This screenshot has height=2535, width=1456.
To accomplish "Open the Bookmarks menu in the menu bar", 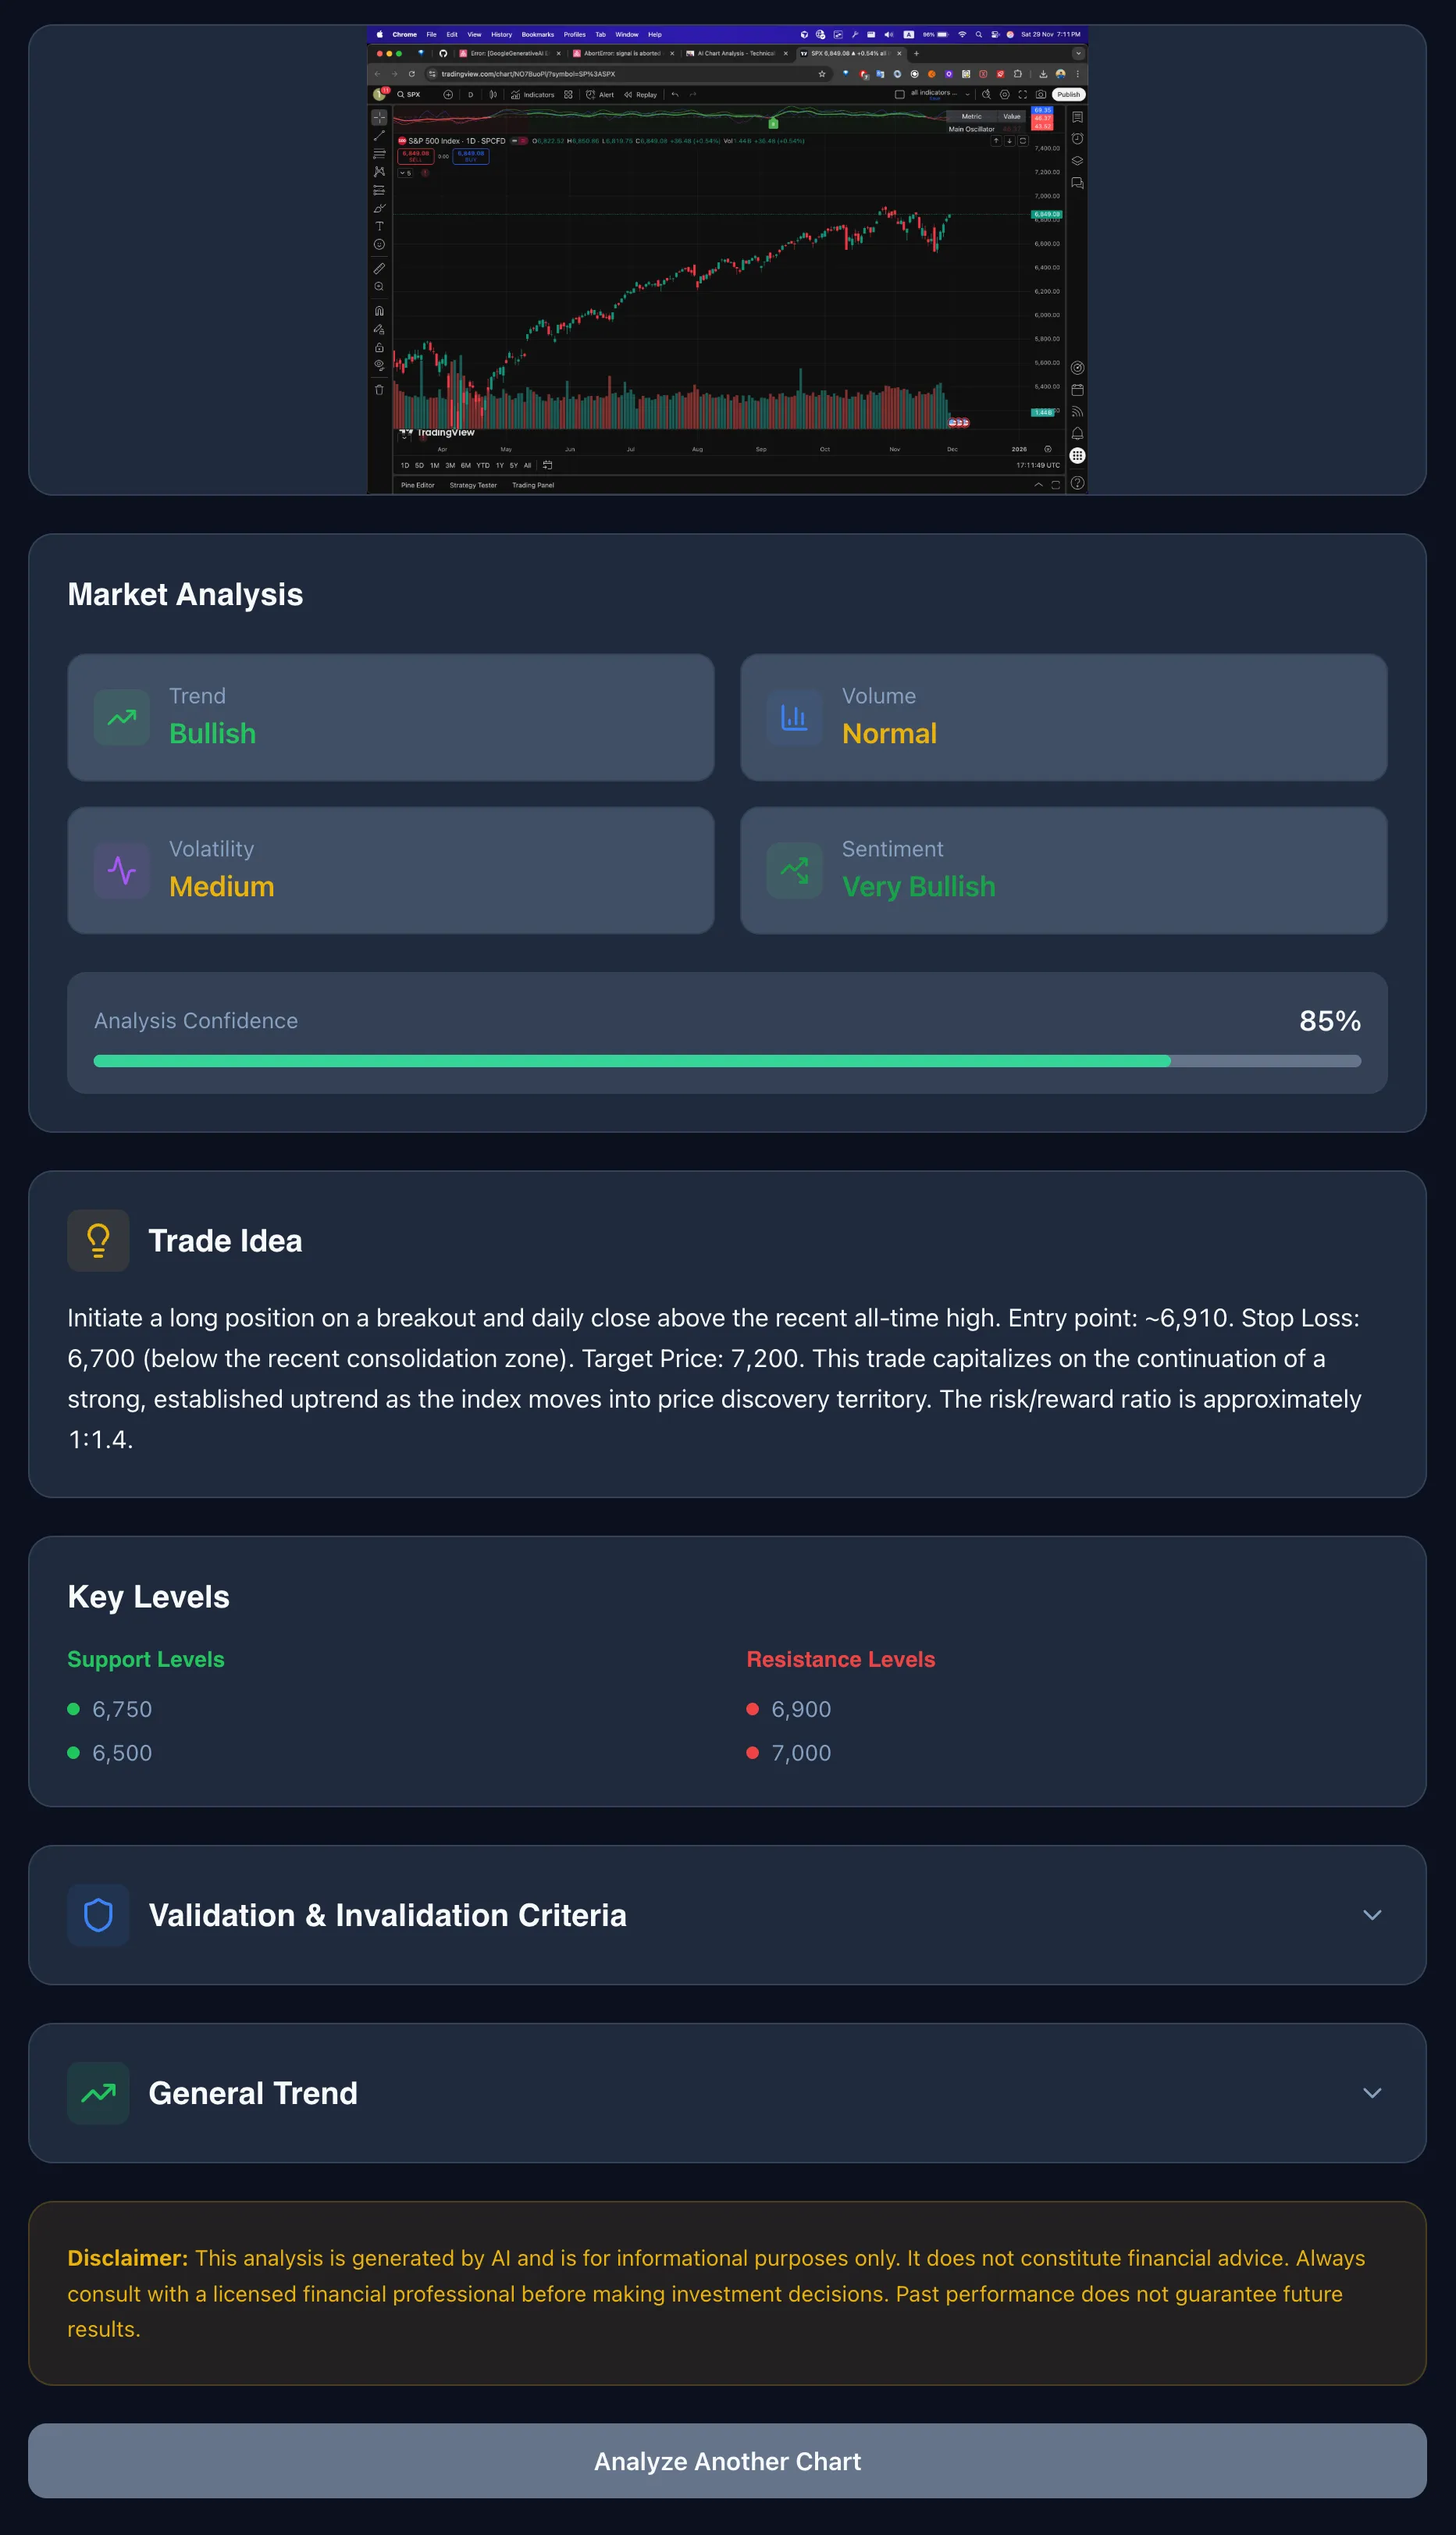I will point(537,34).
